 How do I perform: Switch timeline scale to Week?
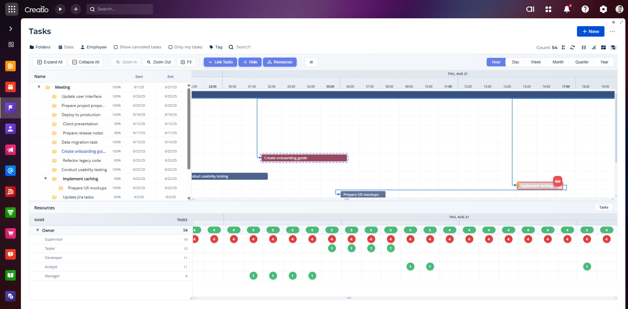click(x=535, y=62)
